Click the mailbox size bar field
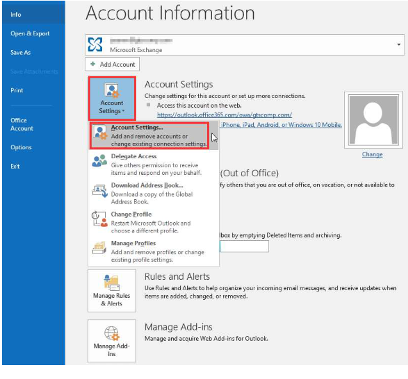 tap(245, 246)
